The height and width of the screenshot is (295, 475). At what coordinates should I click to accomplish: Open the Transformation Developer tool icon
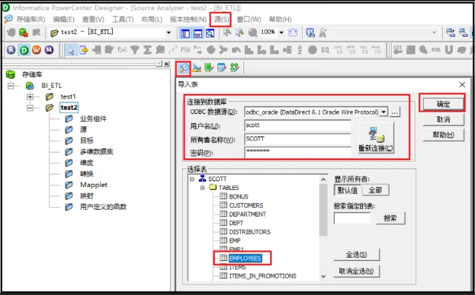[x=209, y=67]
